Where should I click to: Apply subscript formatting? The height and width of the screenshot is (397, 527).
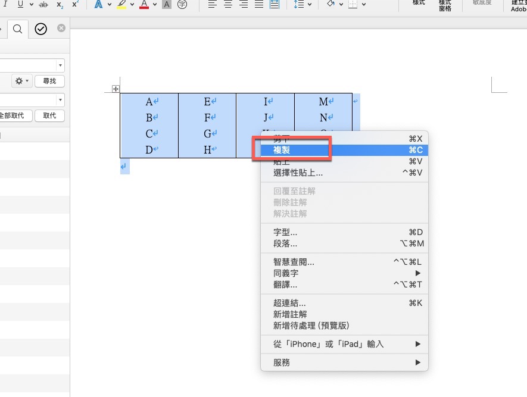point(60,4)
